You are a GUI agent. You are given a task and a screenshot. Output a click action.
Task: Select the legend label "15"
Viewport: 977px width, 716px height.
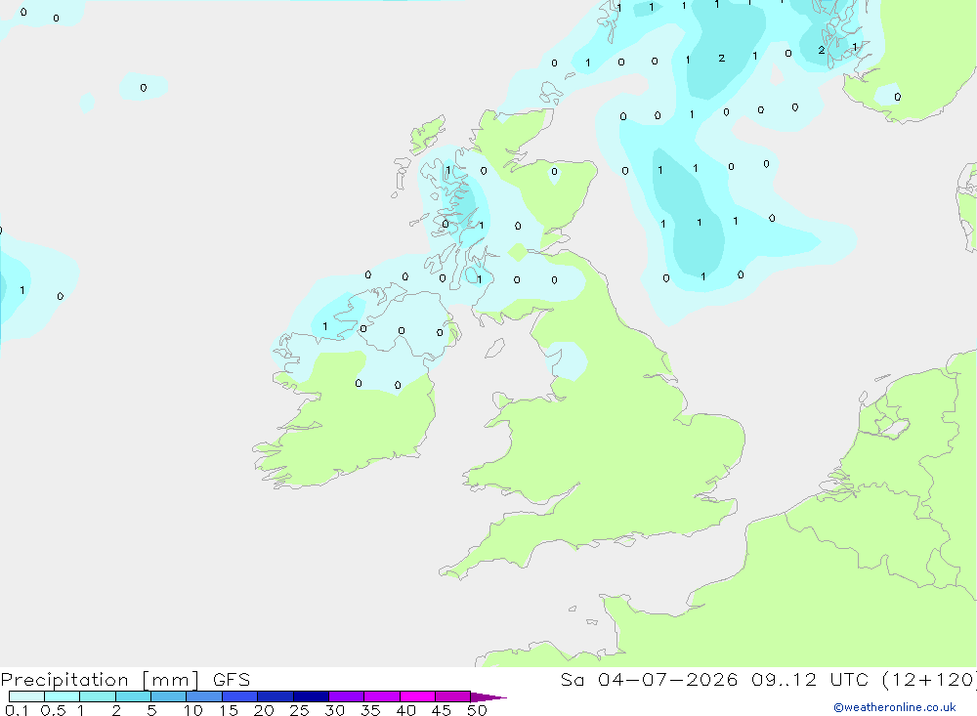click(x=229, y=710)
